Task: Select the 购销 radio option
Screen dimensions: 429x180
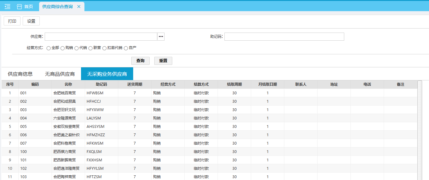Action: 62,48
